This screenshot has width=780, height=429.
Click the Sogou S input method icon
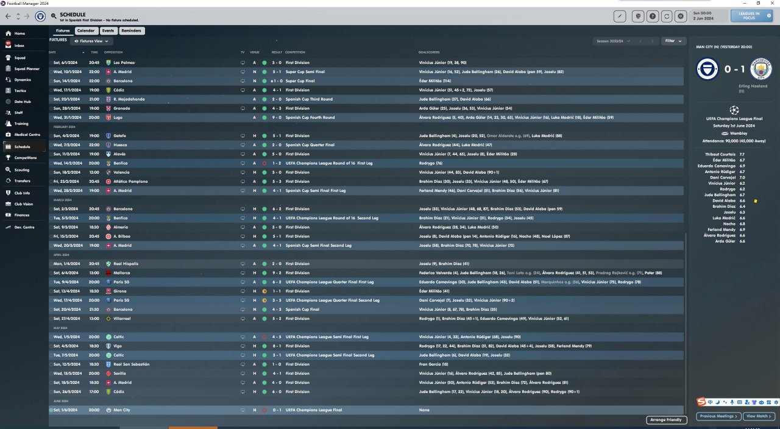point(703,402)
